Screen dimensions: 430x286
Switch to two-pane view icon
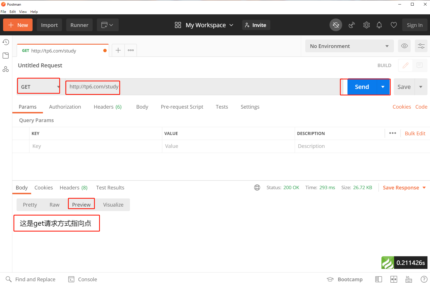pos(394,279)
